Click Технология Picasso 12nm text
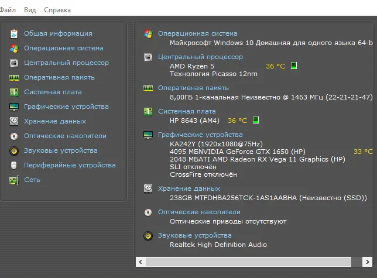 (x=214, y=74)
